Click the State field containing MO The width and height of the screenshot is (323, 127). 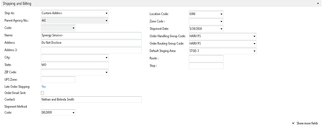pos(75,65)
